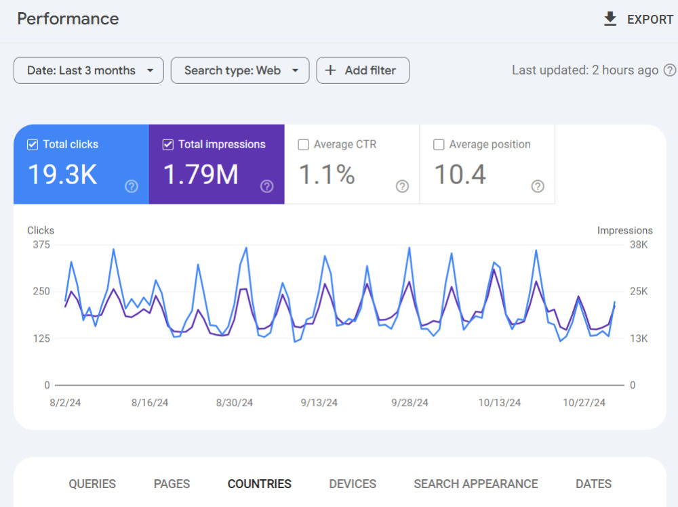Click the Impressions axis title
The height and width of the screenshot is (507, 678).
(x=625, y=230)
